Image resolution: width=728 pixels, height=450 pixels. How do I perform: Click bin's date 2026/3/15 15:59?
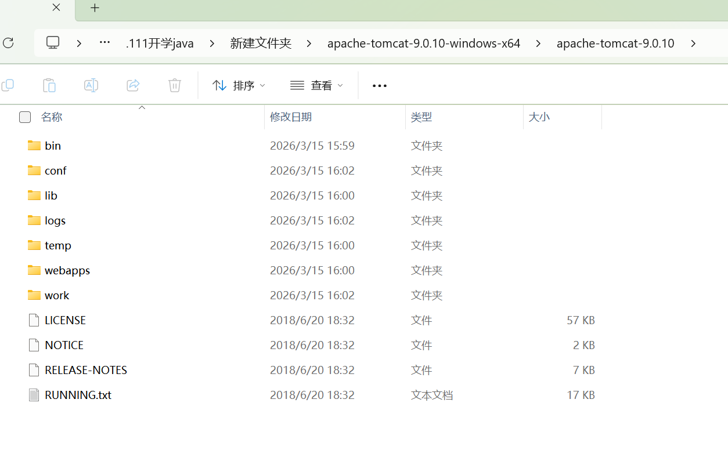point(312,146)
